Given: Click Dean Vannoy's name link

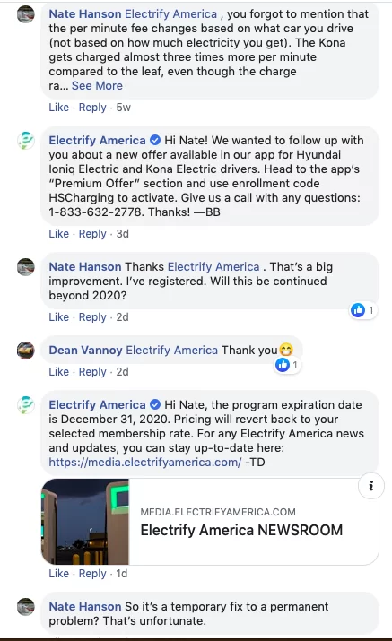Looking at the screenshot, I should (85, 351).
